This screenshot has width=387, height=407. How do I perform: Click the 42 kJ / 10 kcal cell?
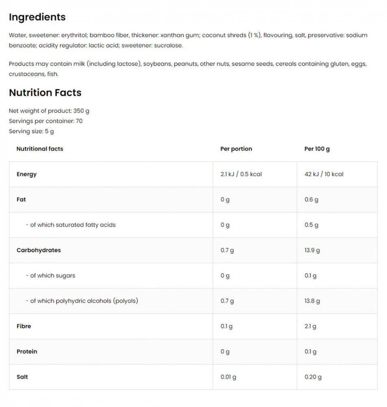[x=324, y=174]
